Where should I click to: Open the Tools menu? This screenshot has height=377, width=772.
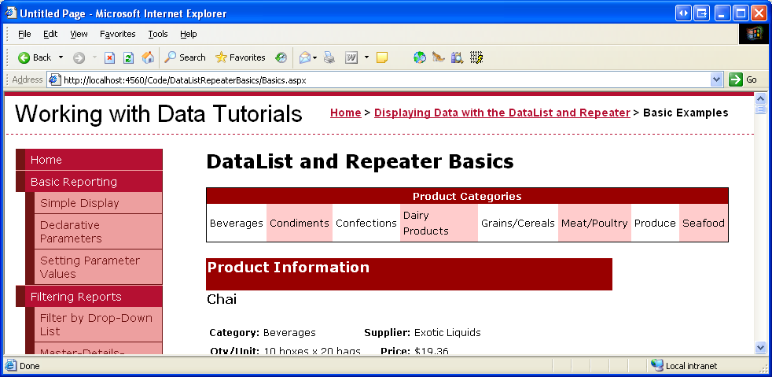pyautogui.click(x=158, y=34)
